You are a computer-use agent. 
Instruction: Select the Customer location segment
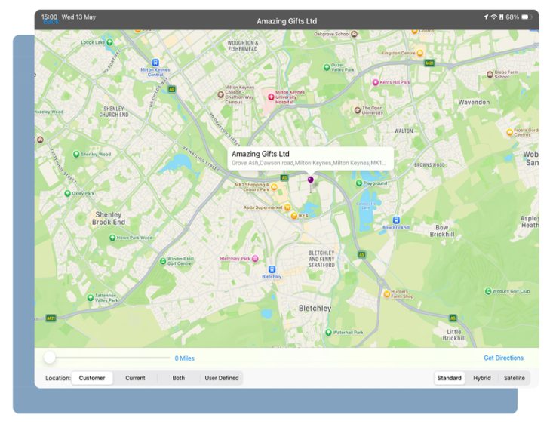pos(92,378)
